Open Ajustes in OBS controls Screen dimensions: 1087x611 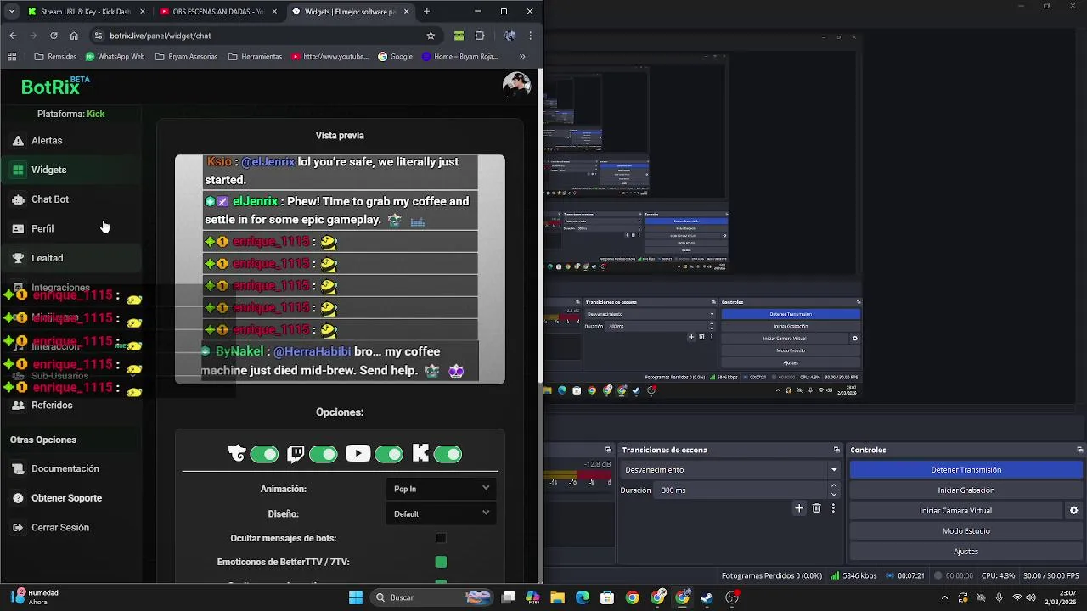coord(966,552)
